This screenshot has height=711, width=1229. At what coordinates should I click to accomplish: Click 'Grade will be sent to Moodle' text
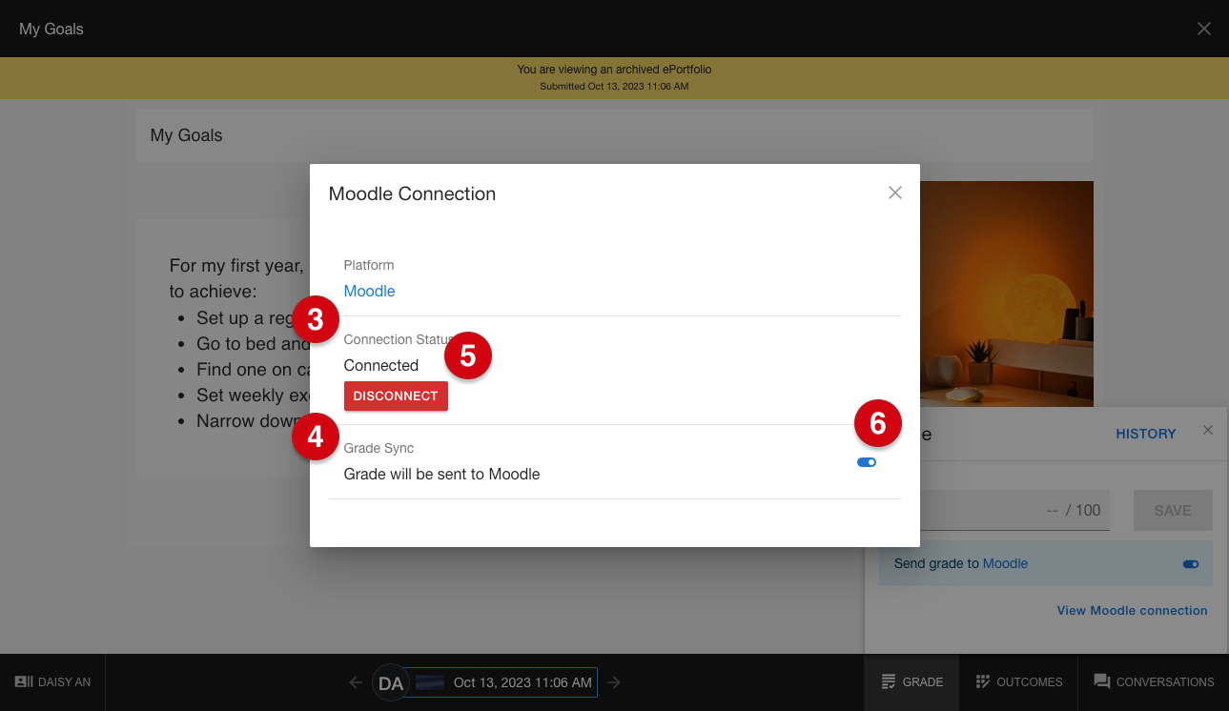click(x=441, y=474)
